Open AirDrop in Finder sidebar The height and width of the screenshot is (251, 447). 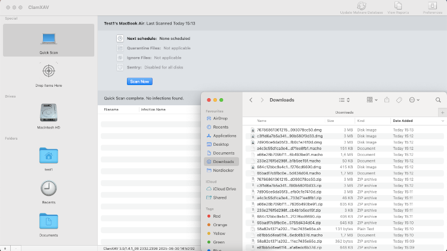tap(221, 118)
